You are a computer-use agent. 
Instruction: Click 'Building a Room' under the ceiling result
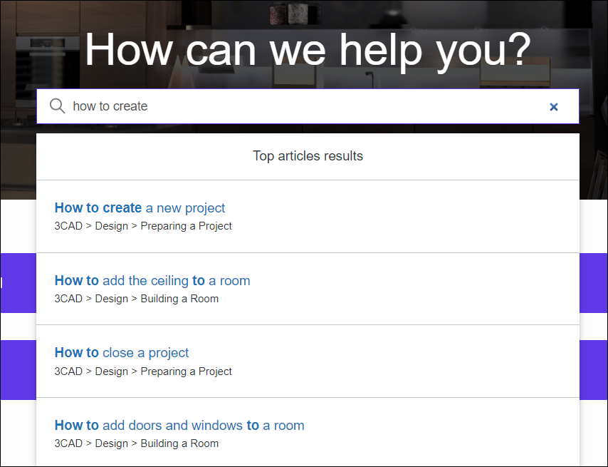(179, 299)
